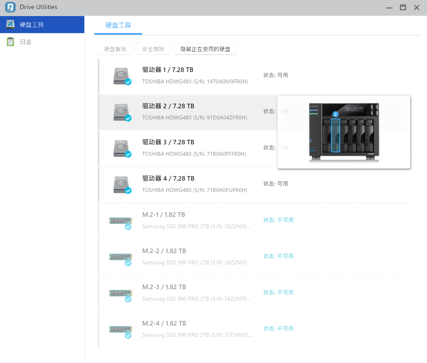Click the 硬盘复制 button
Image resolution: width=427 pixels, height=363 pixels.
[x=115, y=49]
